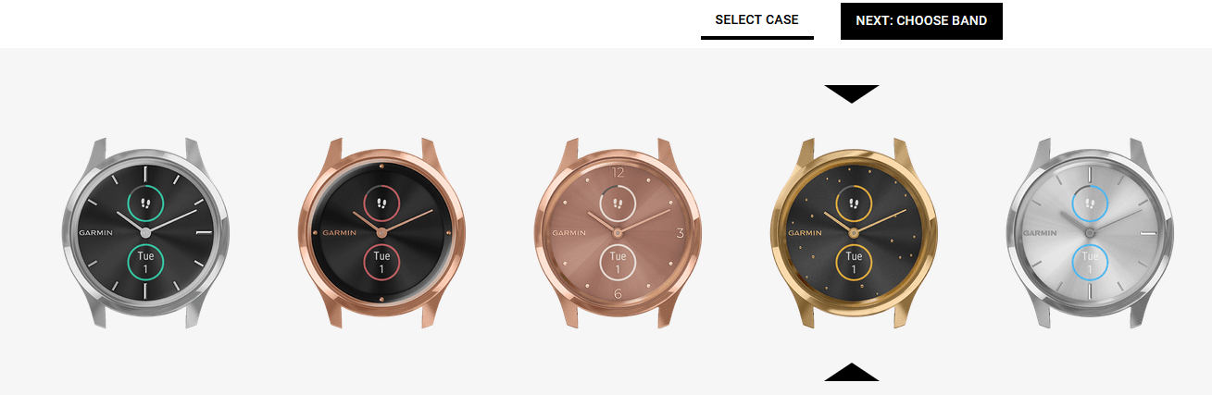Click the Tue 1 date in the blue ring
The height and width of the screenshot is (395, 1212).
point(1090,262)
